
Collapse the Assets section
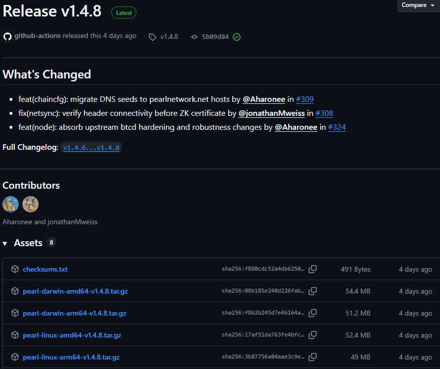[5, 243]
